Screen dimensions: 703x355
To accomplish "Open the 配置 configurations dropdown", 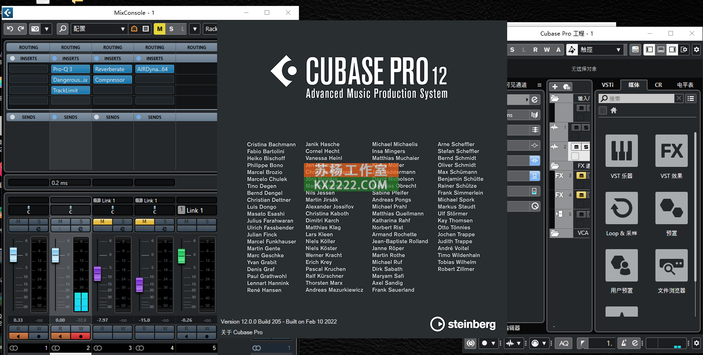I will (x=99, y=29).
